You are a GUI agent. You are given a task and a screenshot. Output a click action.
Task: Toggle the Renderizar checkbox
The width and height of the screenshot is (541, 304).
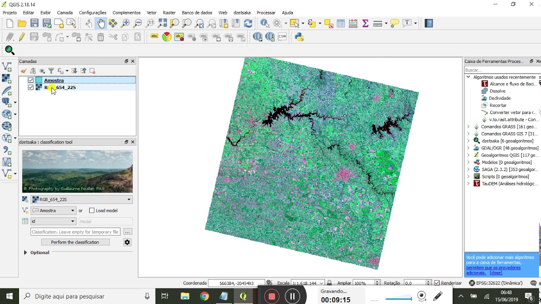437,283
